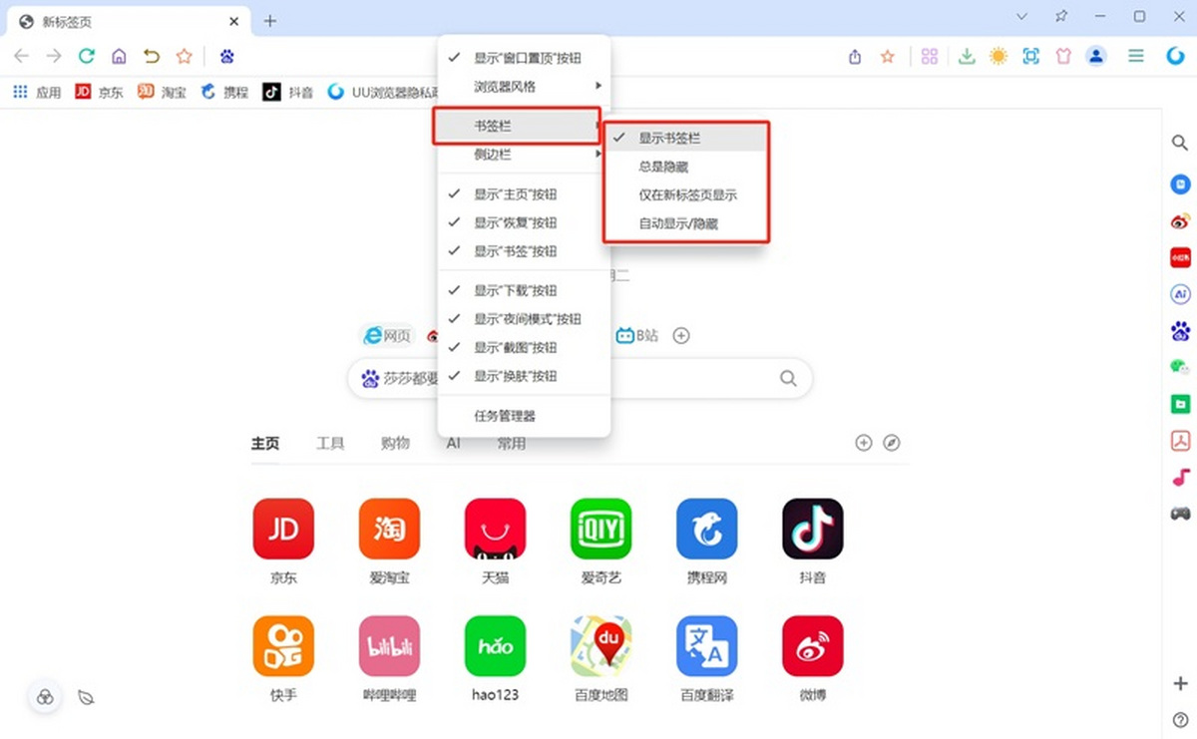
Task: Switch to the 购物 tab
Action: pyautogui.click(x=395, y=443)
